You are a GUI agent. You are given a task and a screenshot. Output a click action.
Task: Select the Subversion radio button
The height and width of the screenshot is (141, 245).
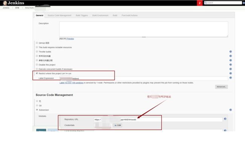[37, 110]
